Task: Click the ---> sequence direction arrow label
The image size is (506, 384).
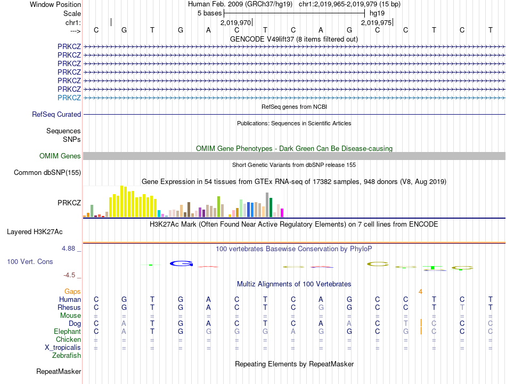Action: click(75, 31)
